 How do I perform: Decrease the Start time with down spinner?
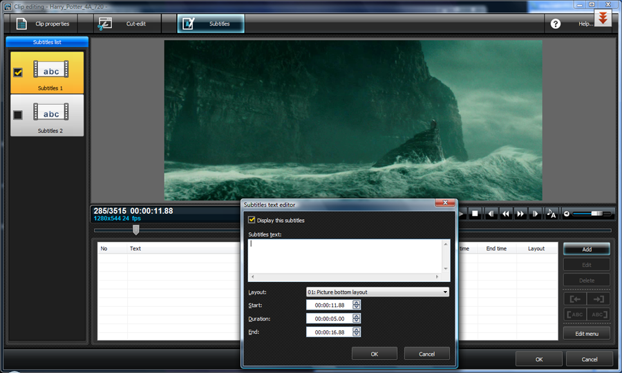357,308
